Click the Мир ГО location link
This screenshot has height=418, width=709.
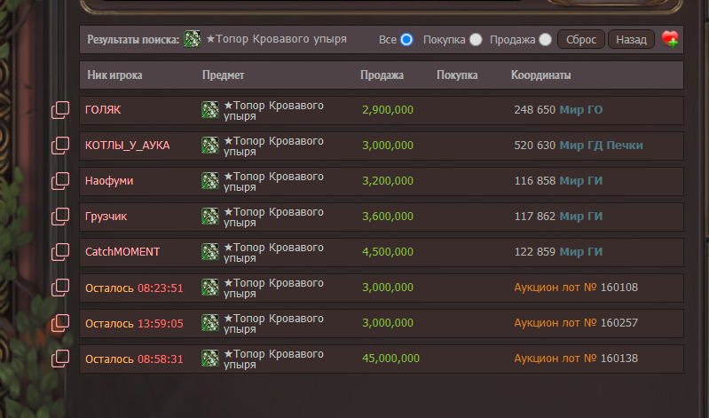pyautogui.click(x=580, y=110)
